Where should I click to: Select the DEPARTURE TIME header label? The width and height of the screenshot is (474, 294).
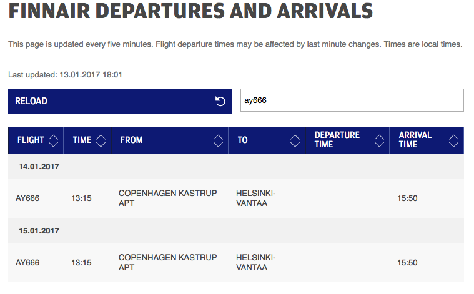(x=337, y=140)
